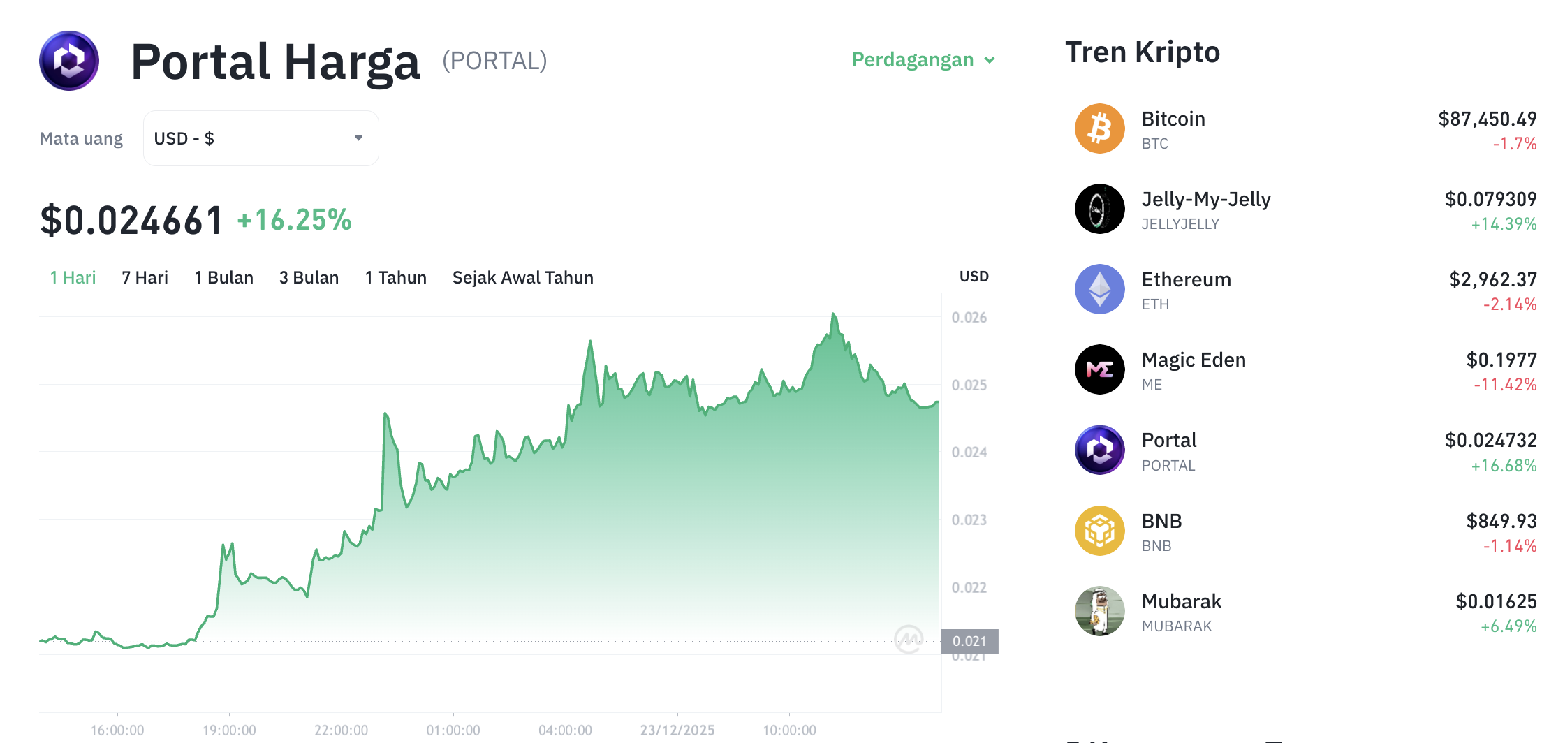This screenshot has height=743, width=1542.
Task: Click the BNB hexagon logo
Action: pos(1099,530)
